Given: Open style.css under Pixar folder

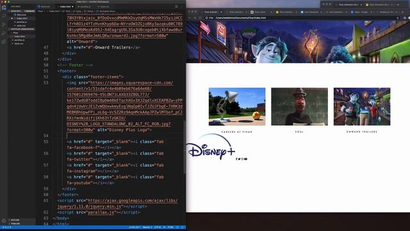Looking at the screenshot, I should click(x=19, y=44).
